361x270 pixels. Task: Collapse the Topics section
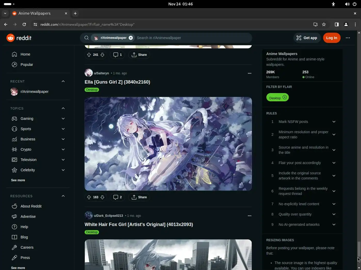(63, 108)
